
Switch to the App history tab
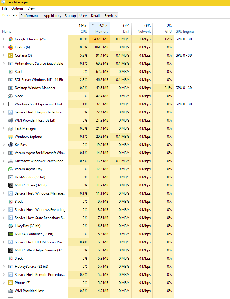coord(52,16)
